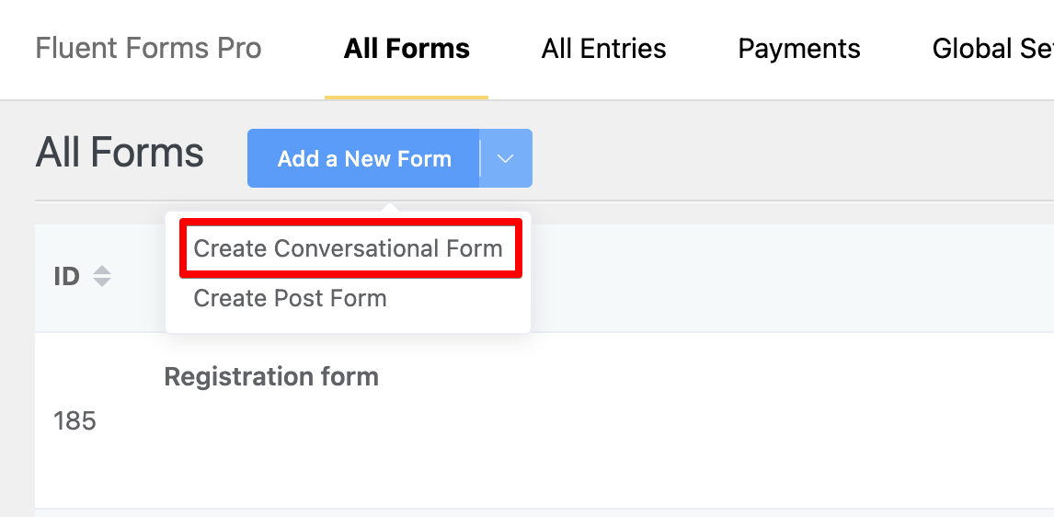The image size is (1054, 517).
Task: Switch to the All Entries tab
Action: 603,48
